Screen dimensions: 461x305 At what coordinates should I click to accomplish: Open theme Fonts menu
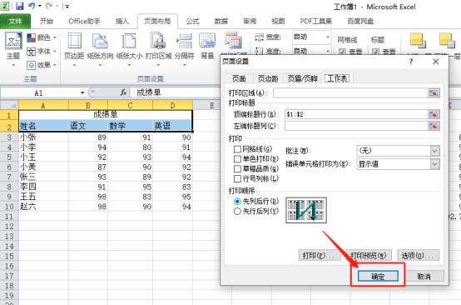coord(41,52)
